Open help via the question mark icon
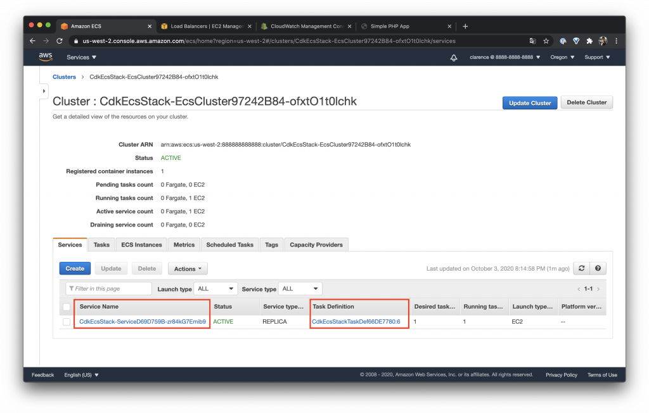Image resolution: width=649 pixels, height=413 pixels. [598, 268]
